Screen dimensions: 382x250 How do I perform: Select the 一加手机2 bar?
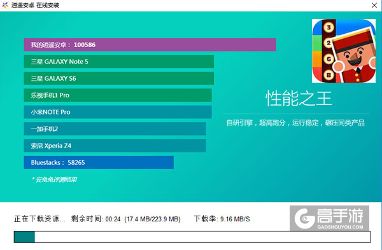tap(115, 128)
